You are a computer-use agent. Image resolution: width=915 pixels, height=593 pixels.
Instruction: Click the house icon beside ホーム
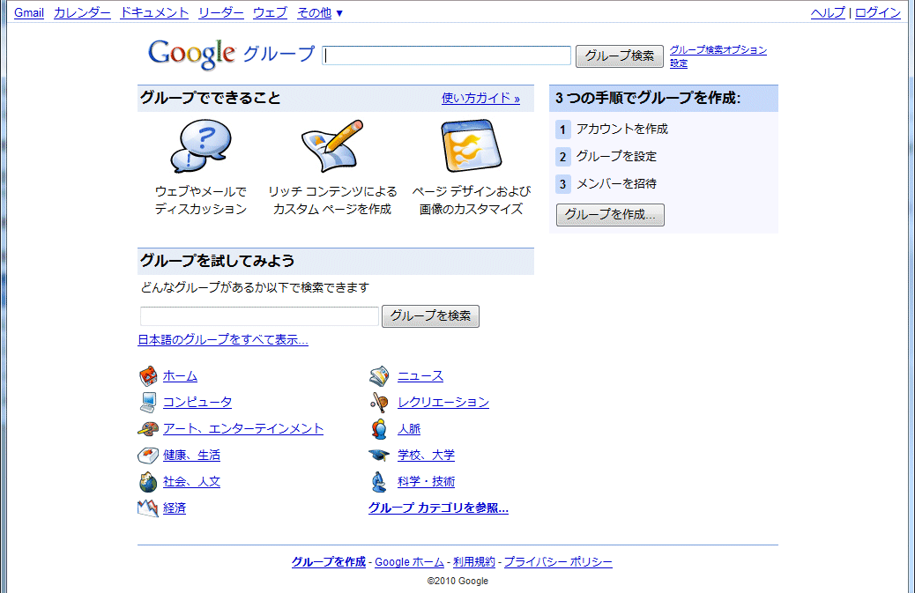(x=148, y=376)
